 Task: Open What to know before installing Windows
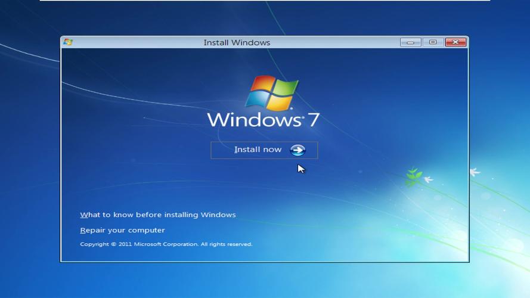pos(158,215)
